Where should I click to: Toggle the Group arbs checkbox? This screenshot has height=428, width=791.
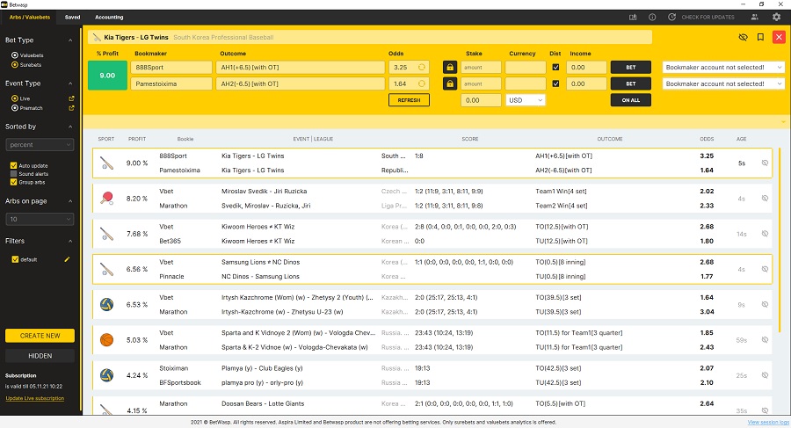pyautogui.click(x=13, y=182)
